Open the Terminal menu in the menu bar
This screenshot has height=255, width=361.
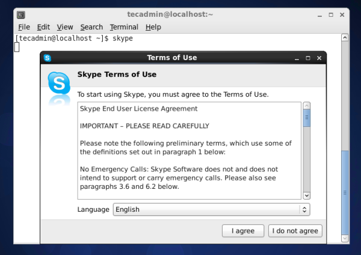pyautogui.click(x=124, y=27)
